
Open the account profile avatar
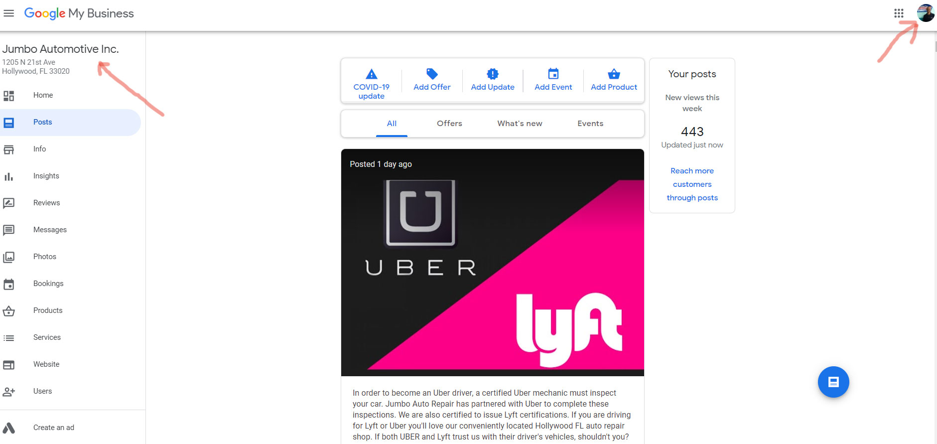click(x=926, y=13)
